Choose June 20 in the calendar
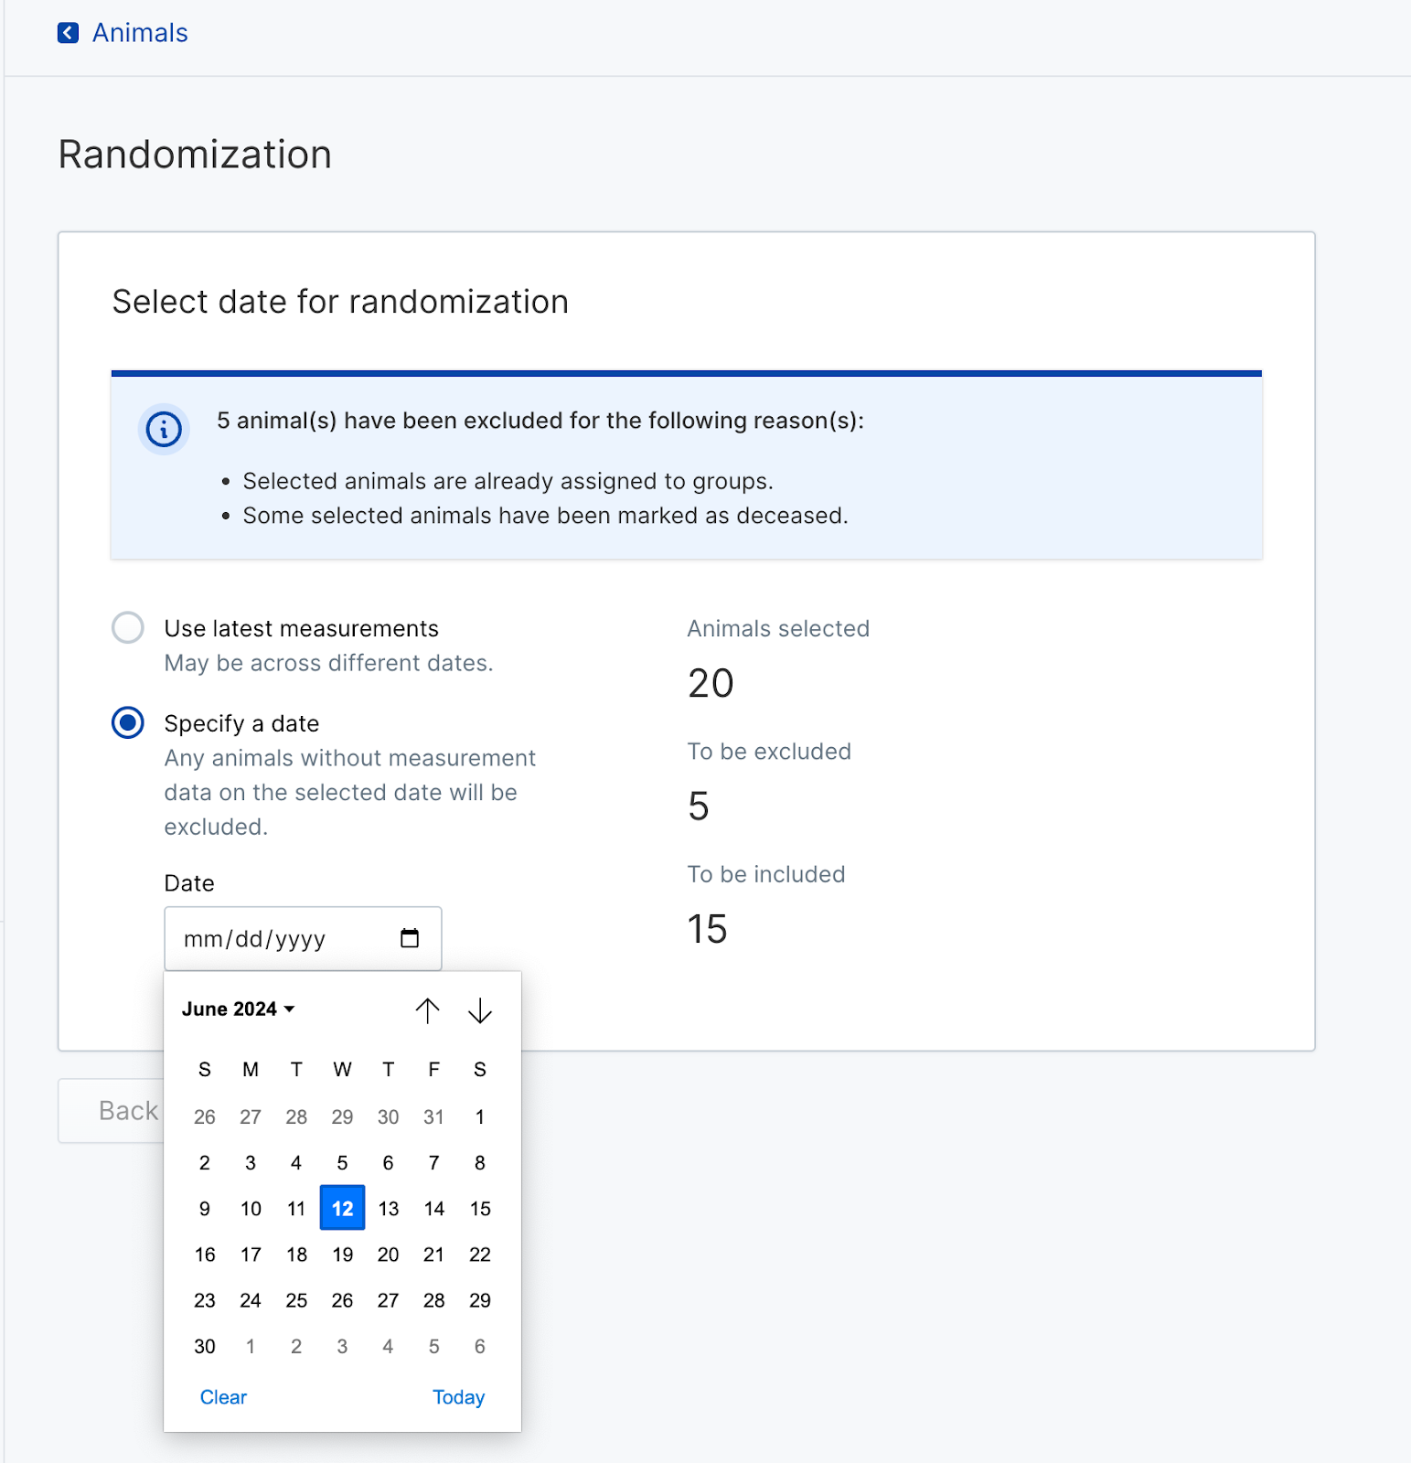Screen dimensions: 1411x1463 [388, 1255]
